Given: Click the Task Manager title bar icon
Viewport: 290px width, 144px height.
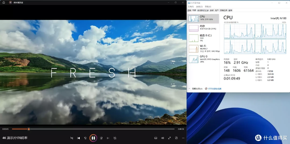Looking at the screenshot, I should 189,3.
